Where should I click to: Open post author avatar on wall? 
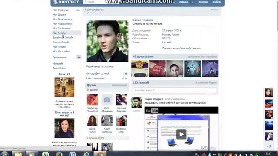coord(137,103)
